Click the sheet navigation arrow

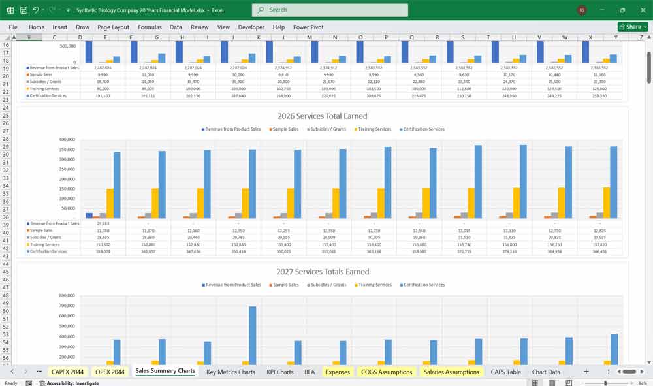tap(12, 371)
